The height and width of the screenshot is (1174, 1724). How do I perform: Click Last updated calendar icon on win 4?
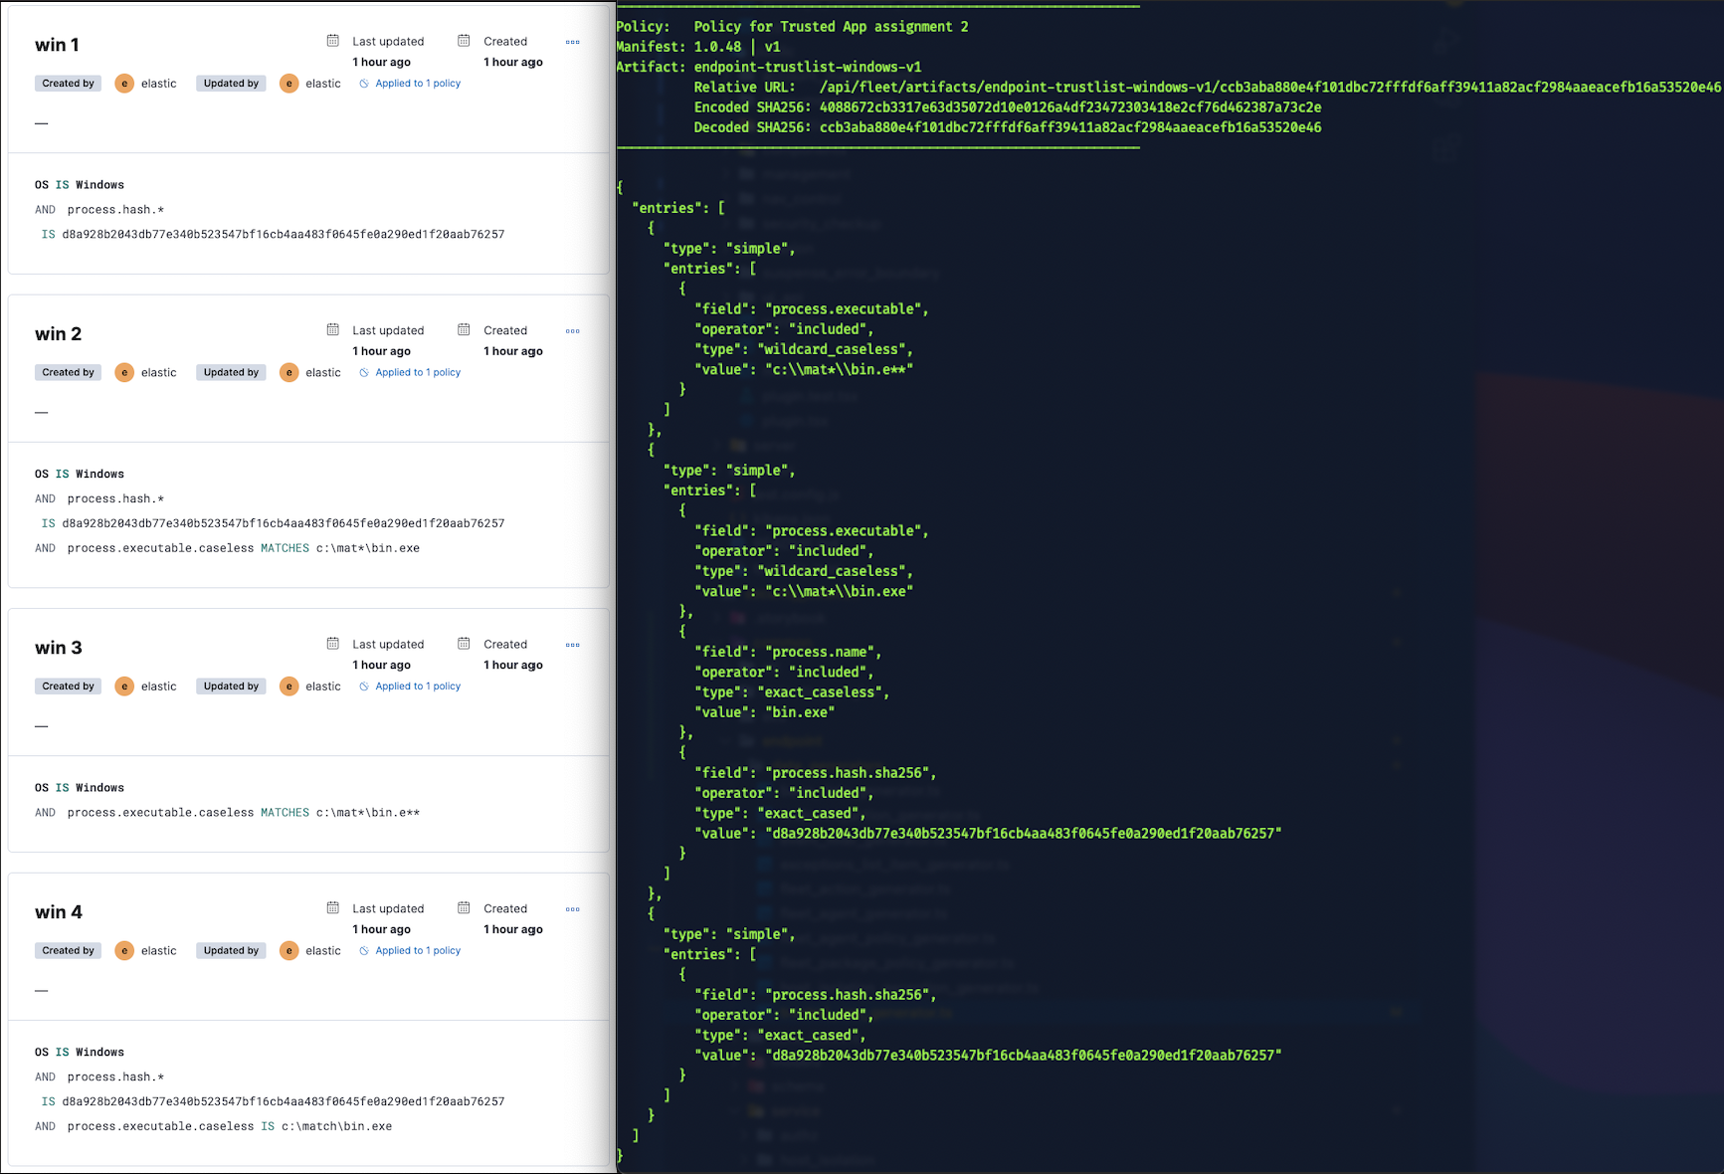333,907
